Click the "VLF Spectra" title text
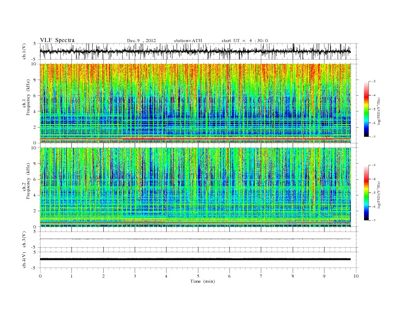 point(57,40)
